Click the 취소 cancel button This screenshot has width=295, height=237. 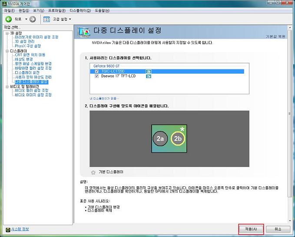[278, 229]
